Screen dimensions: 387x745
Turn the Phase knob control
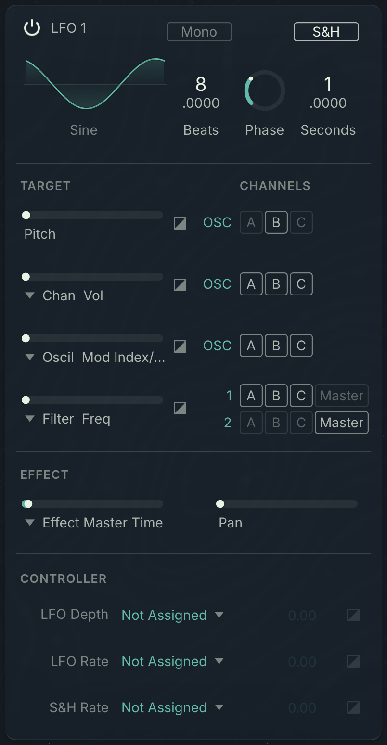click(264, 90)
